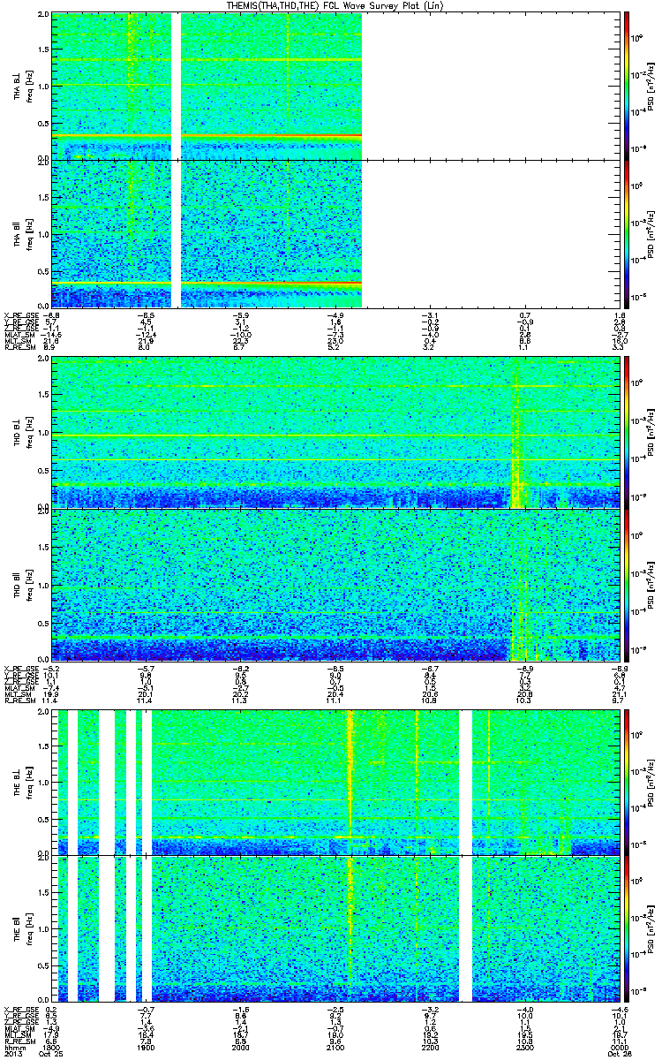Image resolution: width=662 pixels, height=1060 pixels.
Task: Click the PSD [nT²/Hz] label of THE B-parallel
Action: pyautogui.click(x=652, y=927)
